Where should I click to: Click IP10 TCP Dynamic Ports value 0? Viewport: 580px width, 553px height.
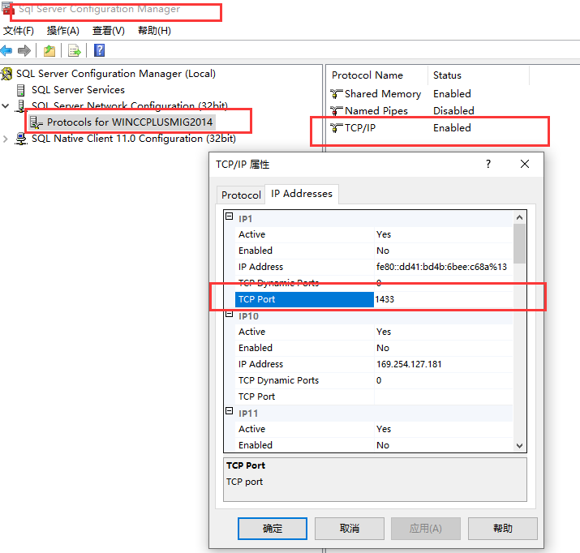pos(444,380)
